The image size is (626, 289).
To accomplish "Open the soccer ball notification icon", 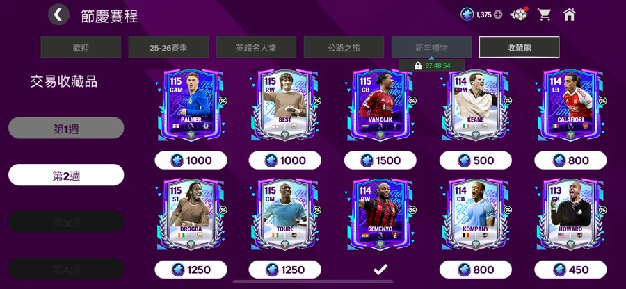I will pyautogui.click(x=519, y=15).
